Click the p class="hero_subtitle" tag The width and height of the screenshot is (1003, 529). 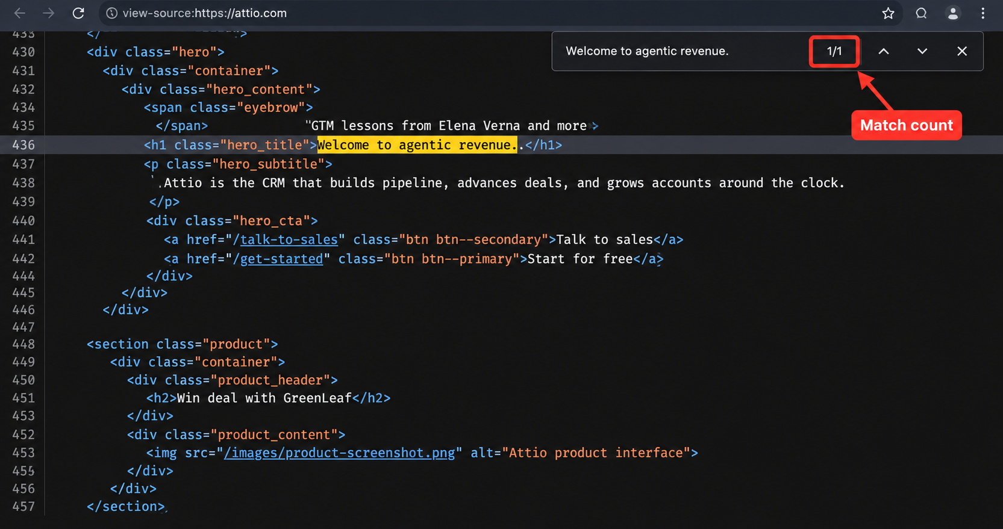click(x=238, y=164)
